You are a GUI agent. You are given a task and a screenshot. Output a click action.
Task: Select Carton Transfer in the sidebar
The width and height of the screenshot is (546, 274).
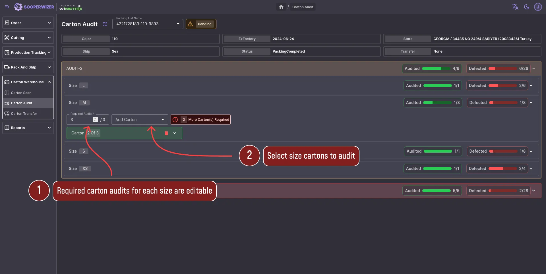click(x=24, y=113)
